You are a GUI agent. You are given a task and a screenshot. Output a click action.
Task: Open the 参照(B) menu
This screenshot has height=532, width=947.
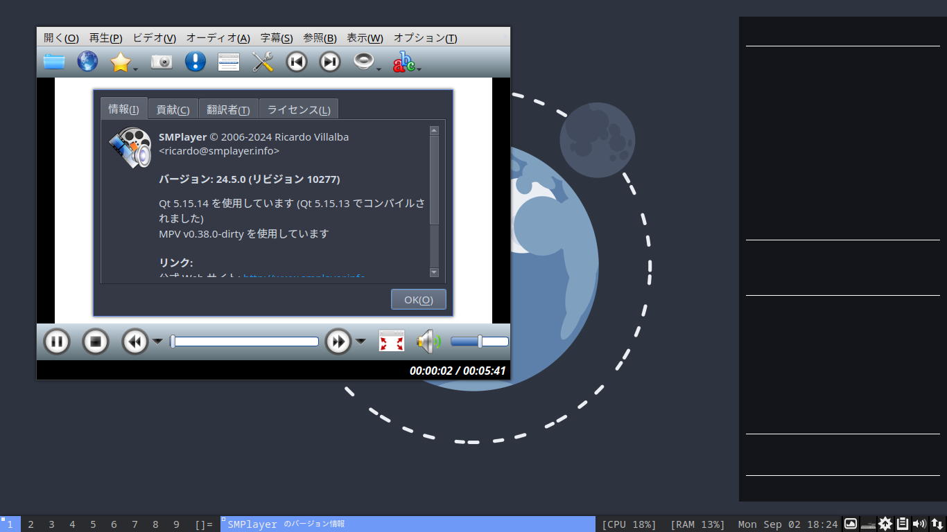pos(320,38)
